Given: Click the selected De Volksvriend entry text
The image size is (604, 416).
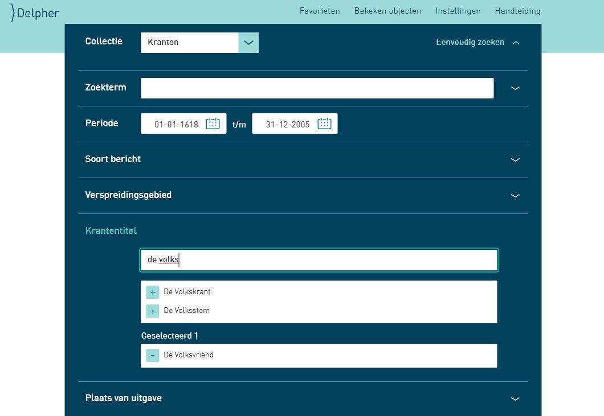Looking at the screenshot, I should coord(189,355).
